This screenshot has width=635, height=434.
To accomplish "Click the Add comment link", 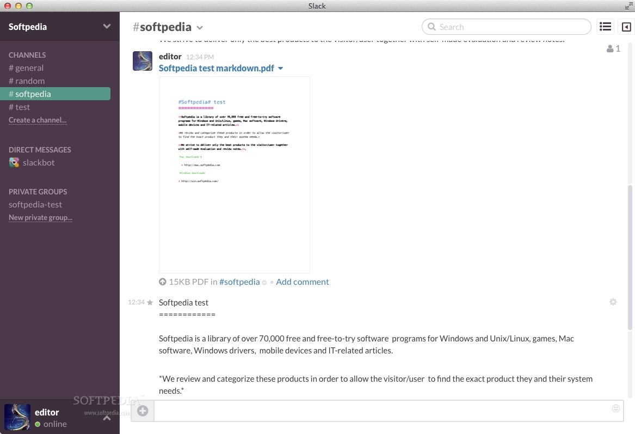I will point(302,282).
